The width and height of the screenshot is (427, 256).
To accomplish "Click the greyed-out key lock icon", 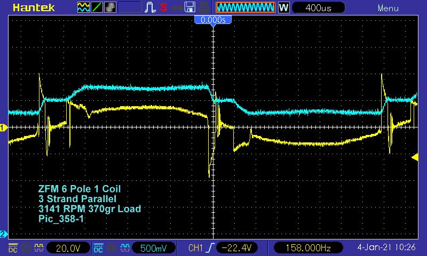I will (177, 8).
